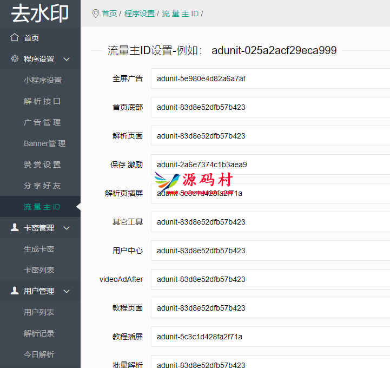Go to 赞赏设置 page

(42, 165)
